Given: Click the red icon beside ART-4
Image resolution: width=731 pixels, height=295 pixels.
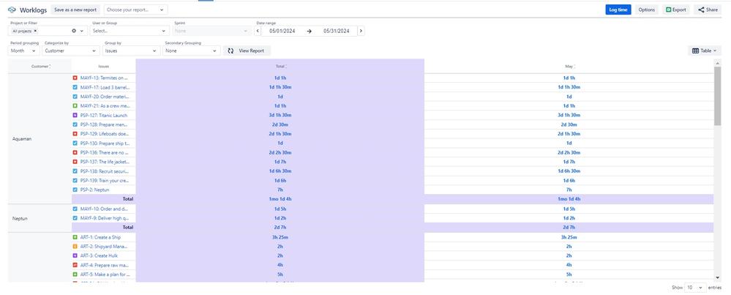Looking at the screenshot, I should pos(75,265).
